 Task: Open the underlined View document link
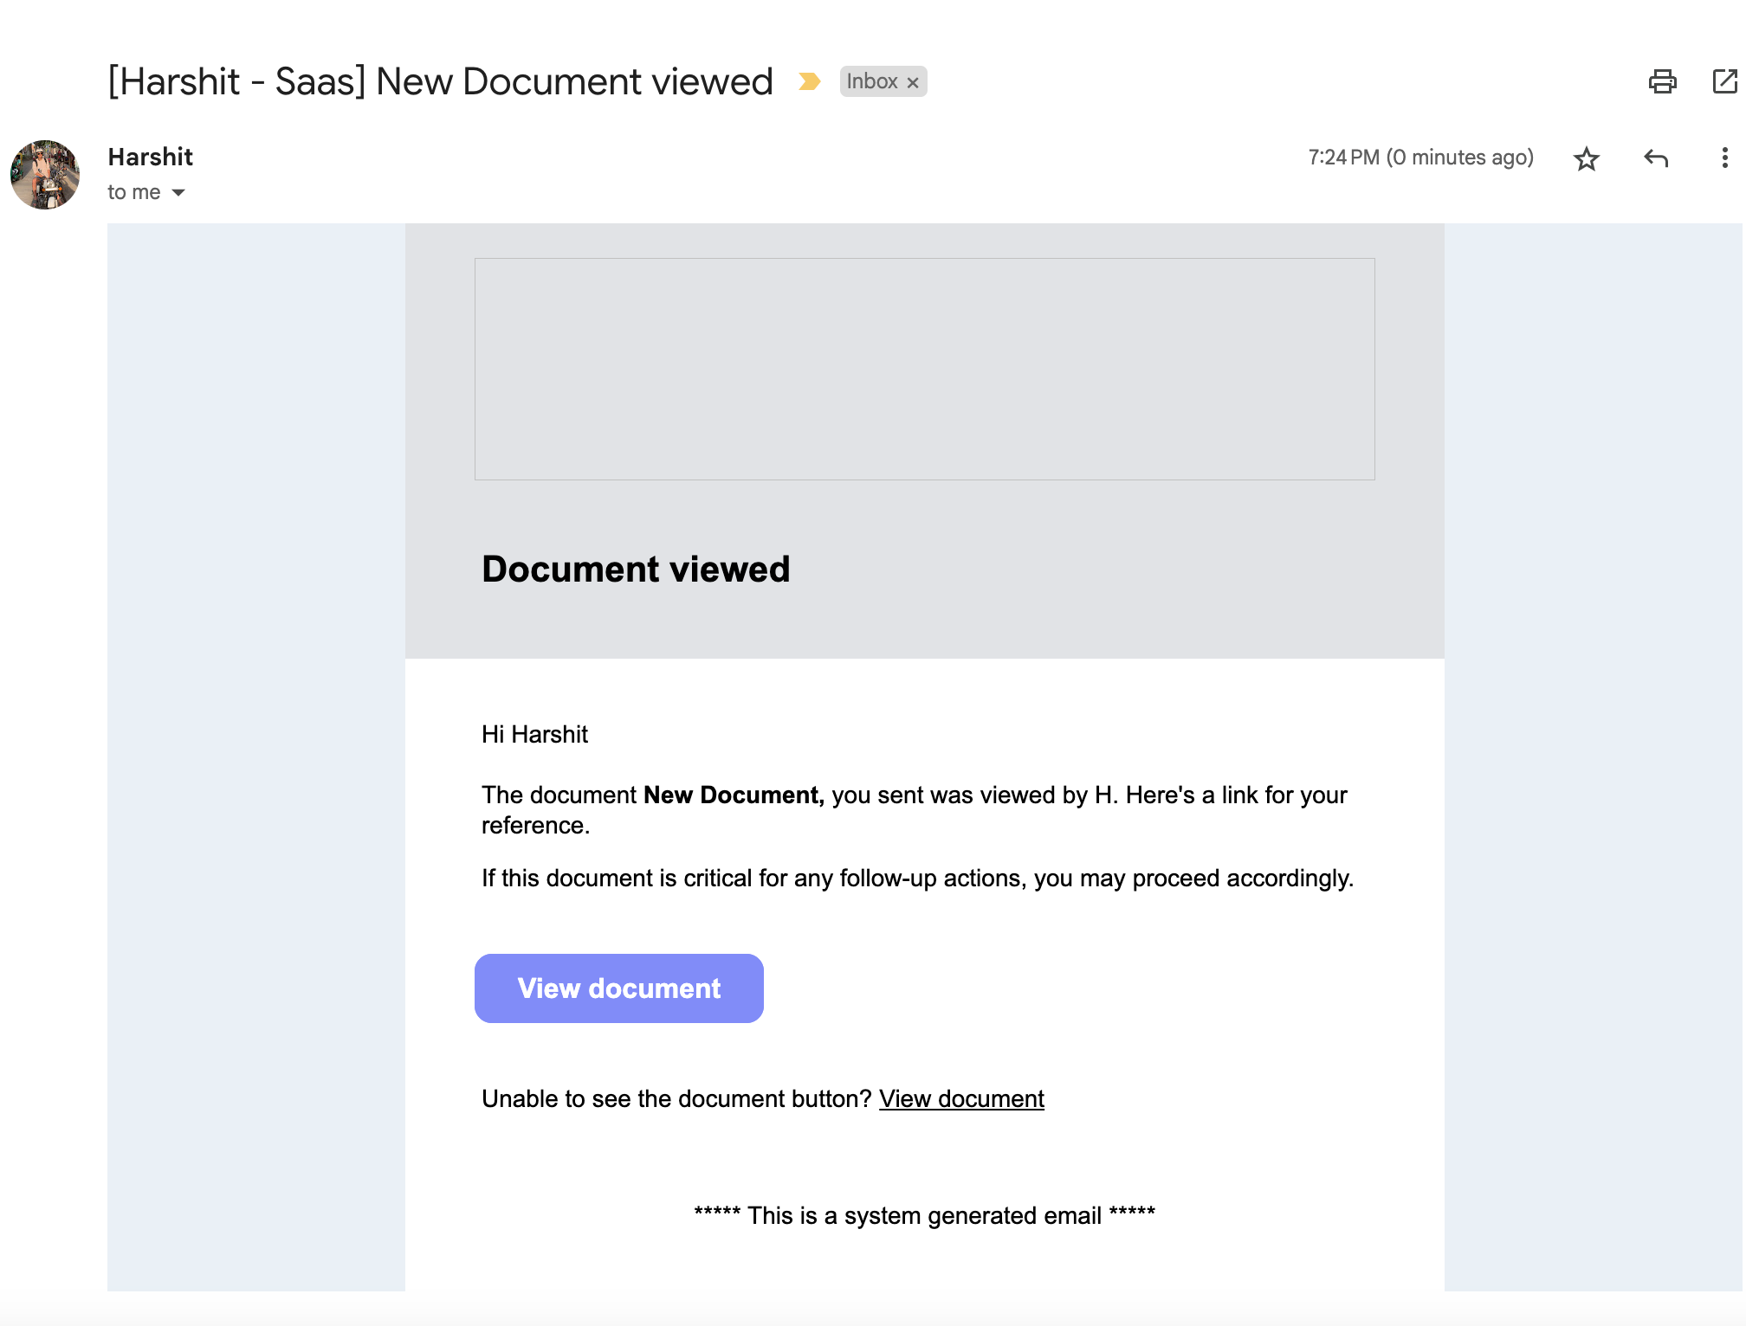[961, 1098]
